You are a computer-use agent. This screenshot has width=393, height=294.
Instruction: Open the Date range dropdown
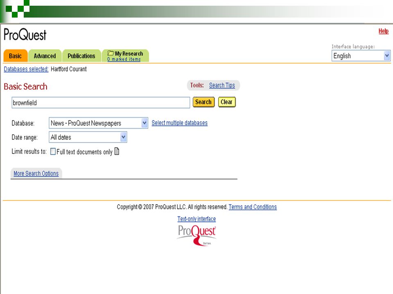[x=88, y=137]
